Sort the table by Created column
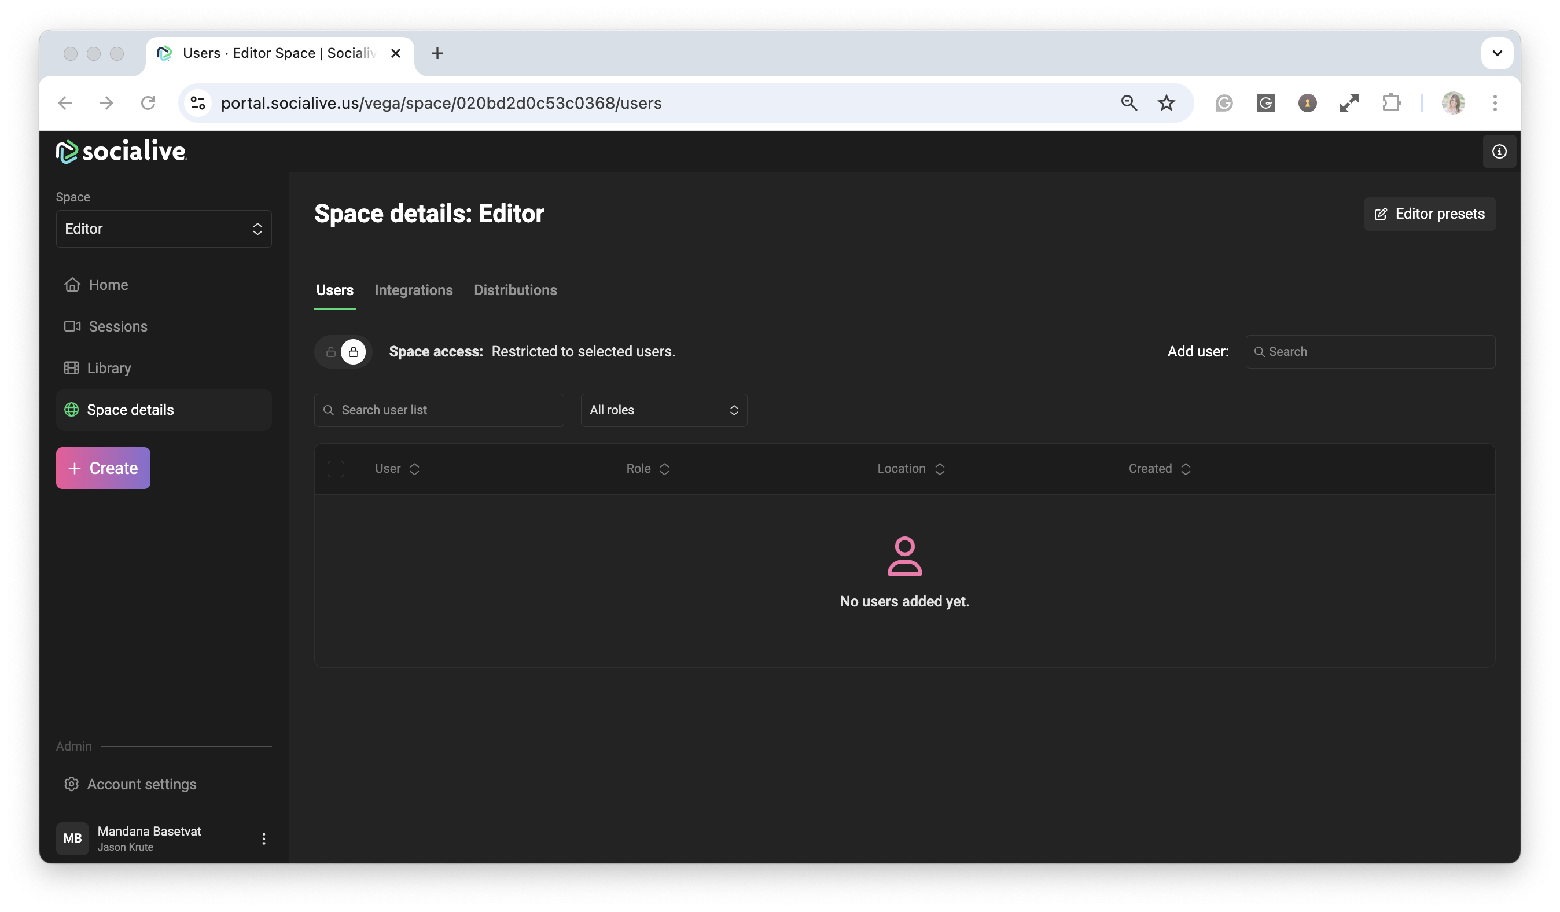Screen dimensions: 1560x912 click(1159, 469)
